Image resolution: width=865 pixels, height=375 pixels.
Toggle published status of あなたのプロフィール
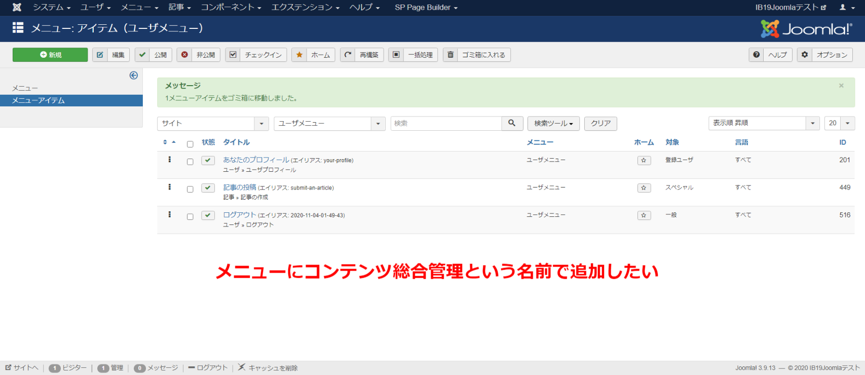pyautogui.click(x=208, y=160)
